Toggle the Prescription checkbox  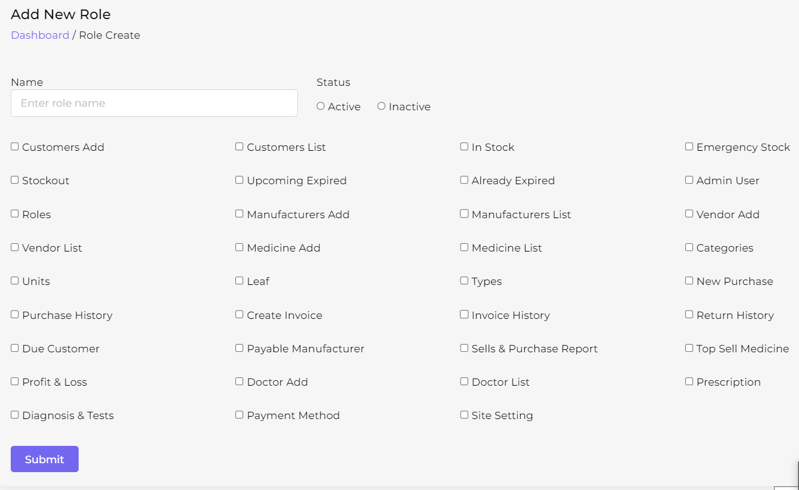tap(689, 382)
